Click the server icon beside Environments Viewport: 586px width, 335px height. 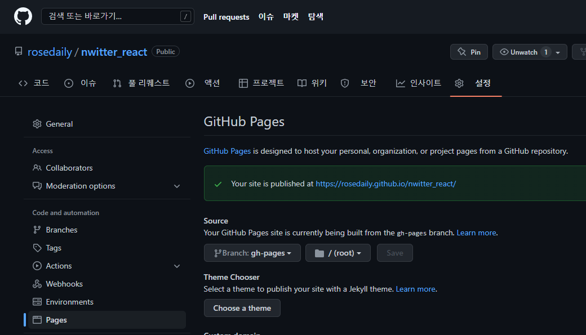[37, 302]
